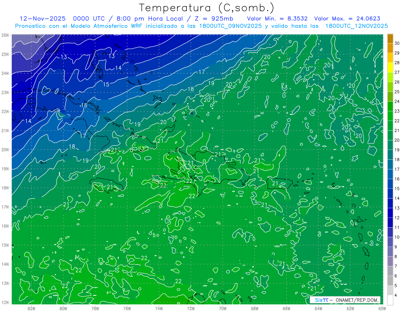
Task: Click the '16N' latitude axis label
Action: pos(5,226)
